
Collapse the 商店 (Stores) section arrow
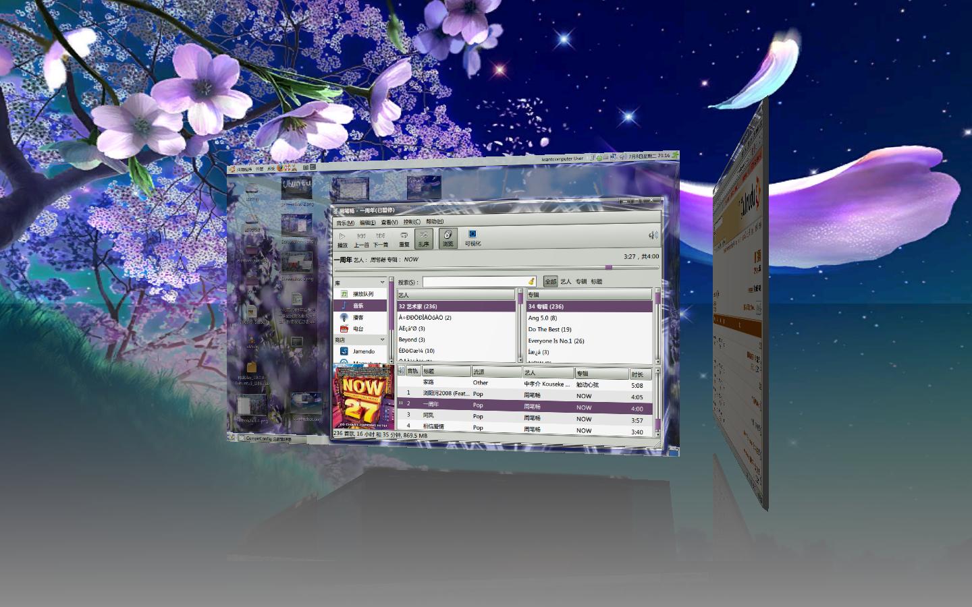382,340
